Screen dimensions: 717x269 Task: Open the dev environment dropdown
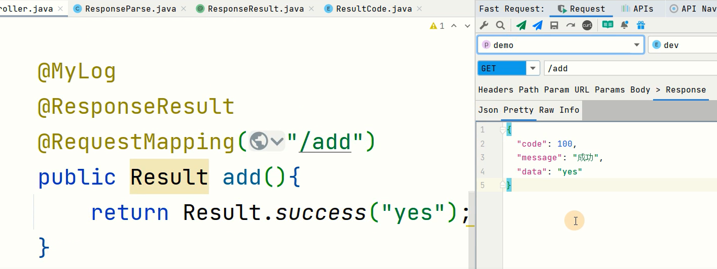683,44
